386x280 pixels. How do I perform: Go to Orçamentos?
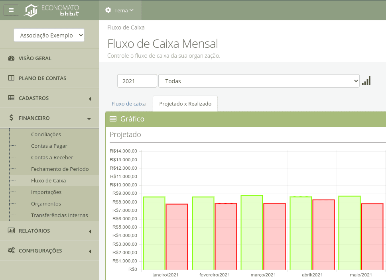(x=46, y=204)
